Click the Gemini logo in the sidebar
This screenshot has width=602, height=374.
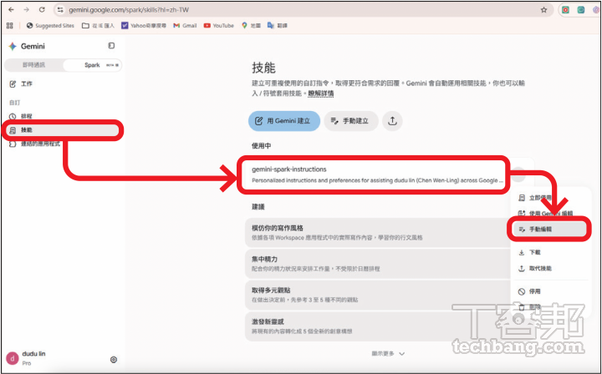tap(27, 47)
